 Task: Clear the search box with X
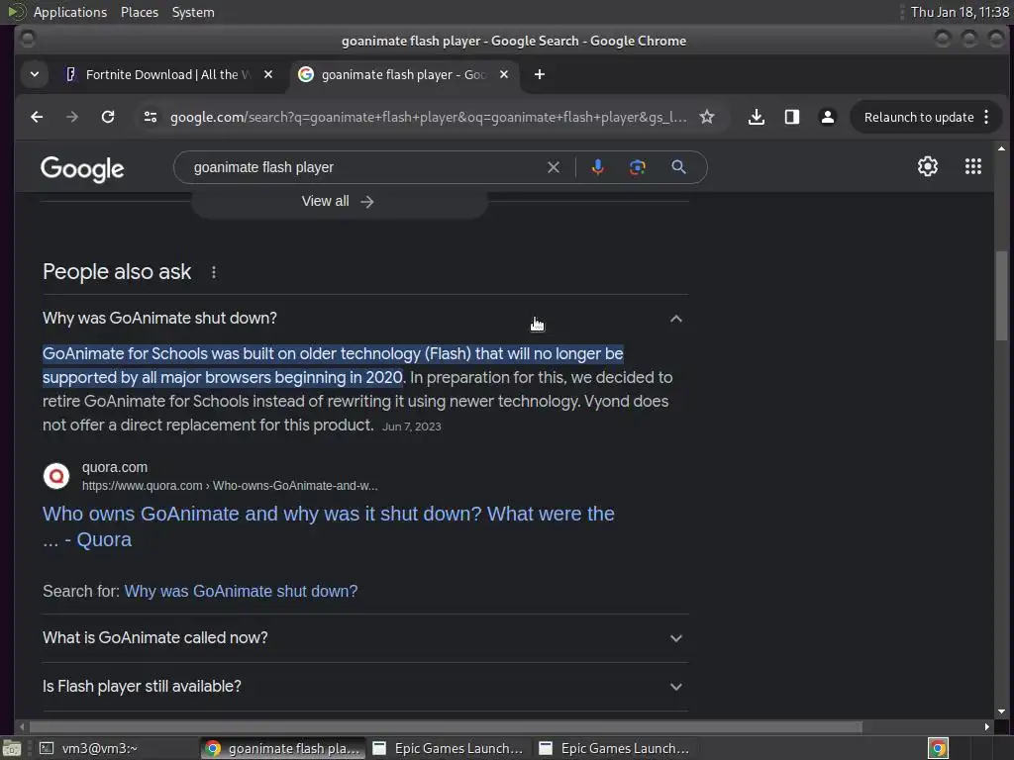point(554,167)
